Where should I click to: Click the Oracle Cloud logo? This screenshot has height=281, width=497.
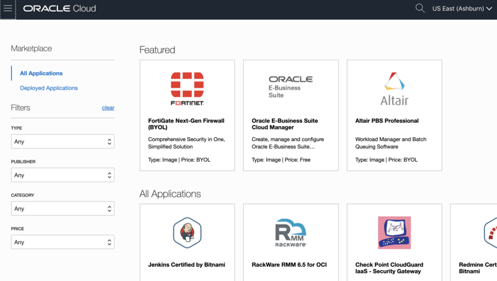[x=59, y=9]
